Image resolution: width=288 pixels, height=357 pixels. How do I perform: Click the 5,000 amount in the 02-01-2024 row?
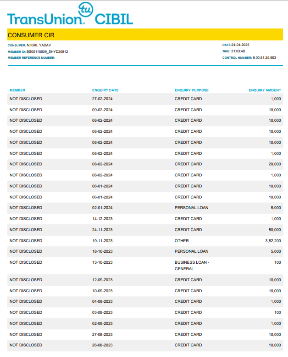(276, 208)
